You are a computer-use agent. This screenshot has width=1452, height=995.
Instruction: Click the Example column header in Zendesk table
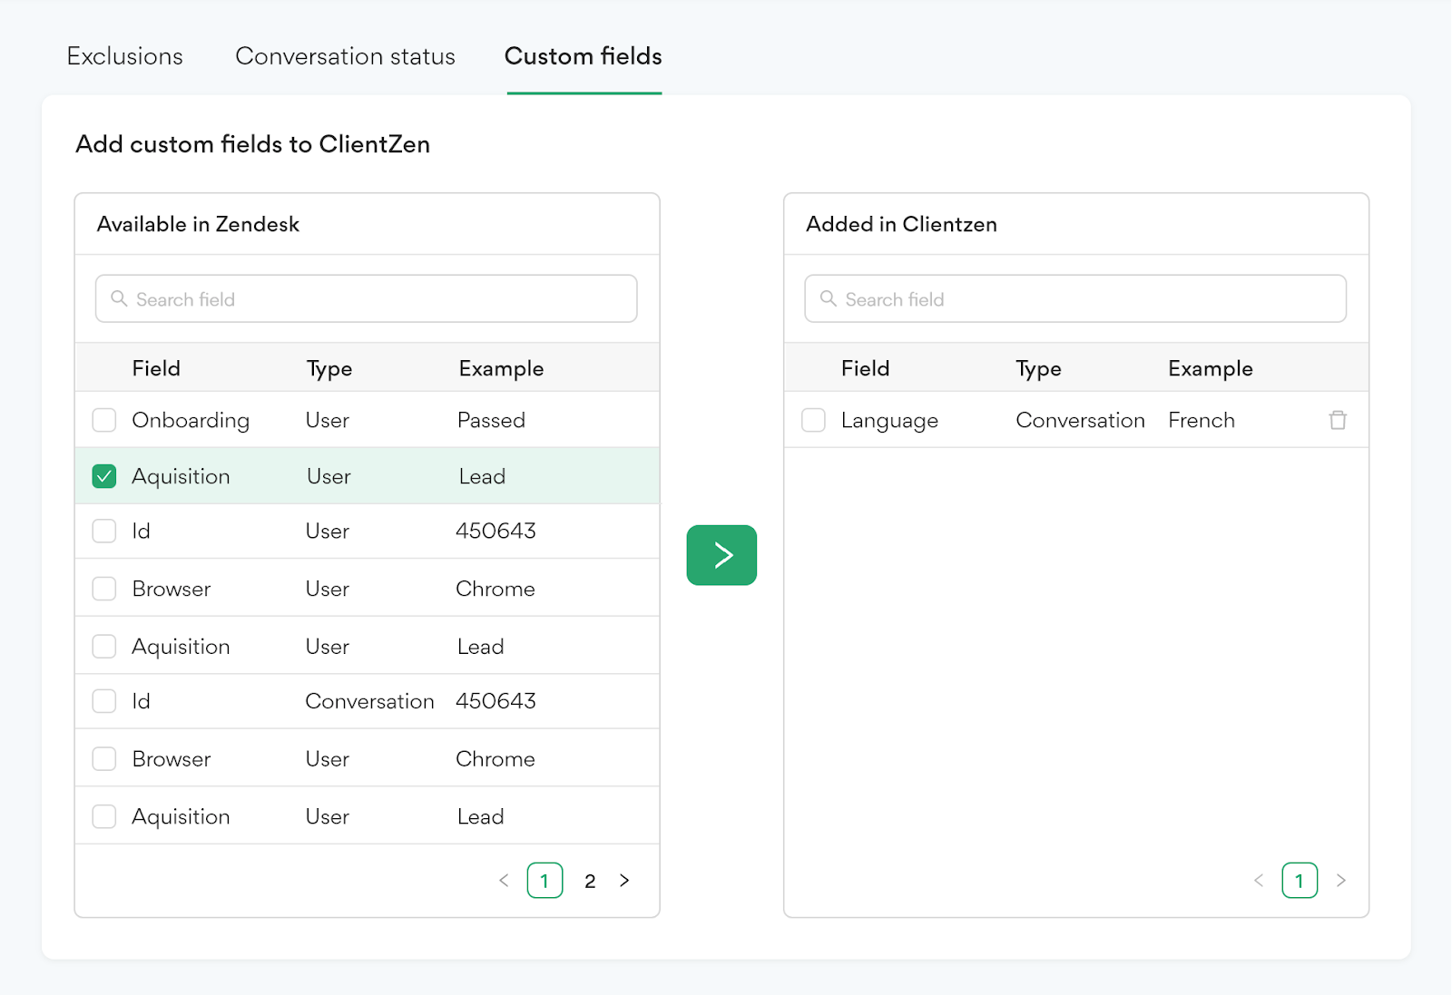(501, 369)
